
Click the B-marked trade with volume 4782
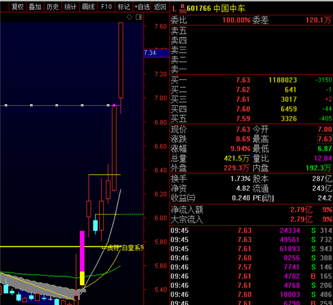(x=251, y=276)
